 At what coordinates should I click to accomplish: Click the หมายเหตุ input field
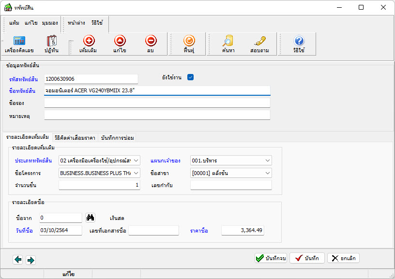[x=157, y=115]
